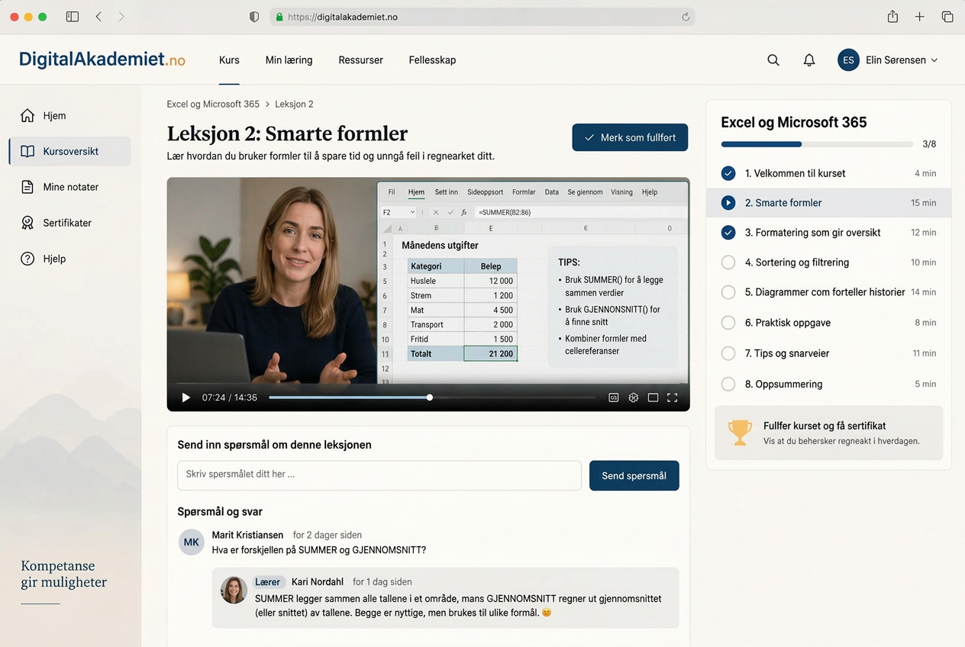This screenshot has height=647, width=965.
Task: Switch video to theater mode icon
Action: point(653,398)
